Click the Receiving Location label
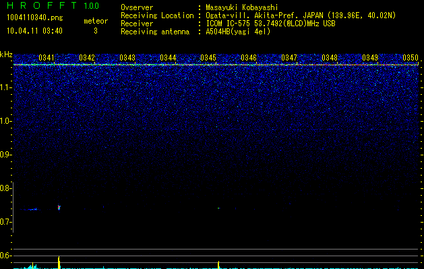The width and height of the screenshot is (424, 269). click(157, 16)
